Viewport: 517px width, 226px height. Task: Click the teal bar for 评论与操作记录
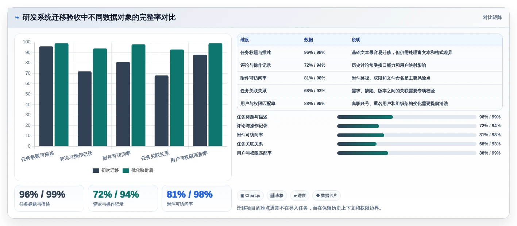click(100, 97)
